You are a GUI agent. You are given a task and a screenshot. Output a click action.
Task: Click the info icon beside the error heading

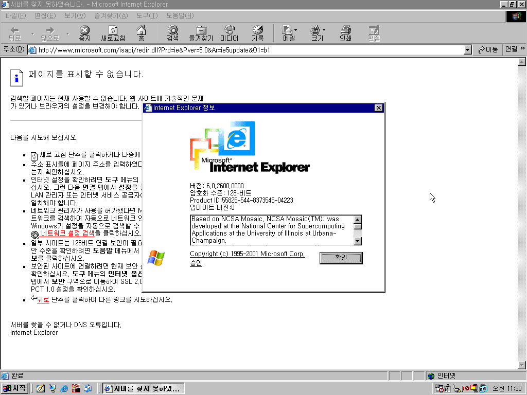click(x=16, y=78)
